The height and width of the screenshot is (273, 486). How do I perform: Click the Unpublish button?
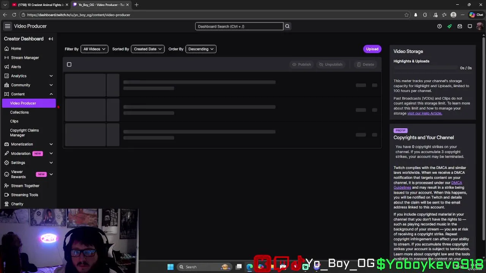point(331,64)
